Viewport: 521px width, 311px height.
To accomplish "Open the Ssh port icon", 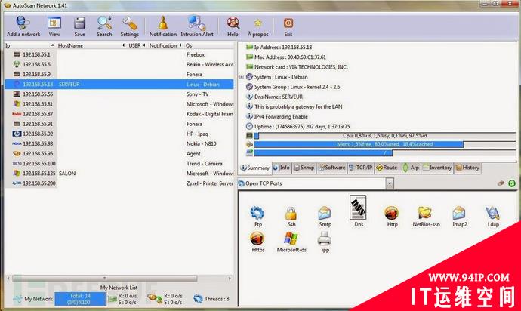I will click(291, 217).
